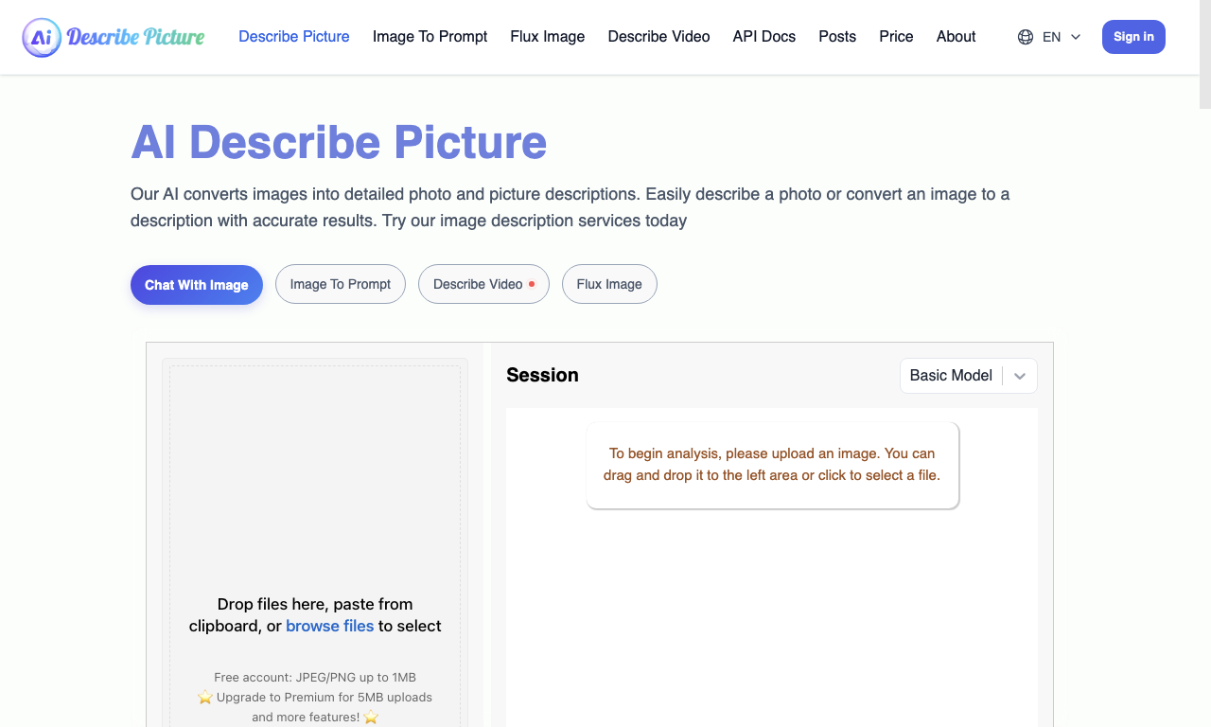
Task: Click the file drop upload area
Action: [x=315, y=545]
